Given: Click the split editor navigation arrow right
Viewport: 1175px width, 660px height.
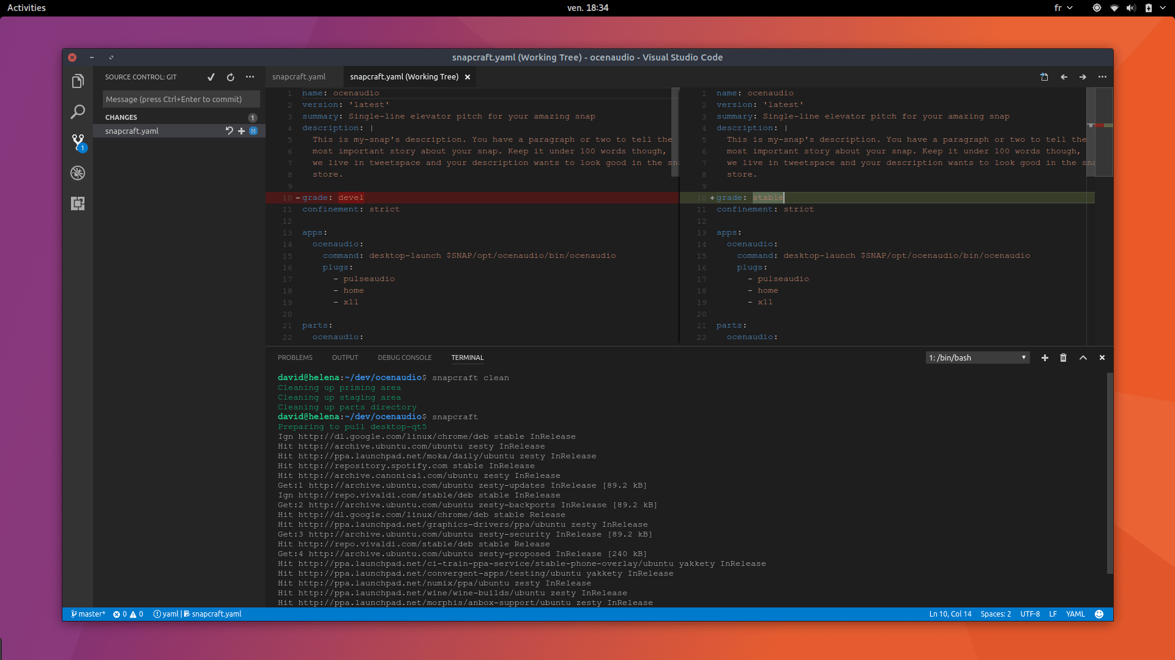Looking at the screenshot, I should (x=1083, y=76).
